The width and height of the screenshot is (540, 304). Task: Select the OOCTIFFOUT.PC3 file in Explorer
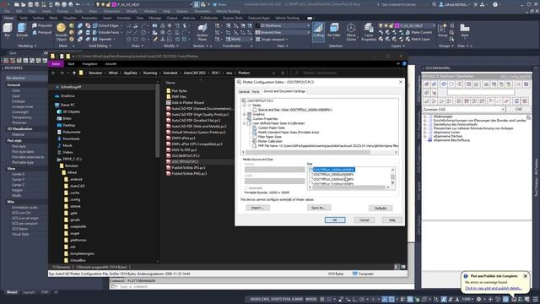[182, 161]
